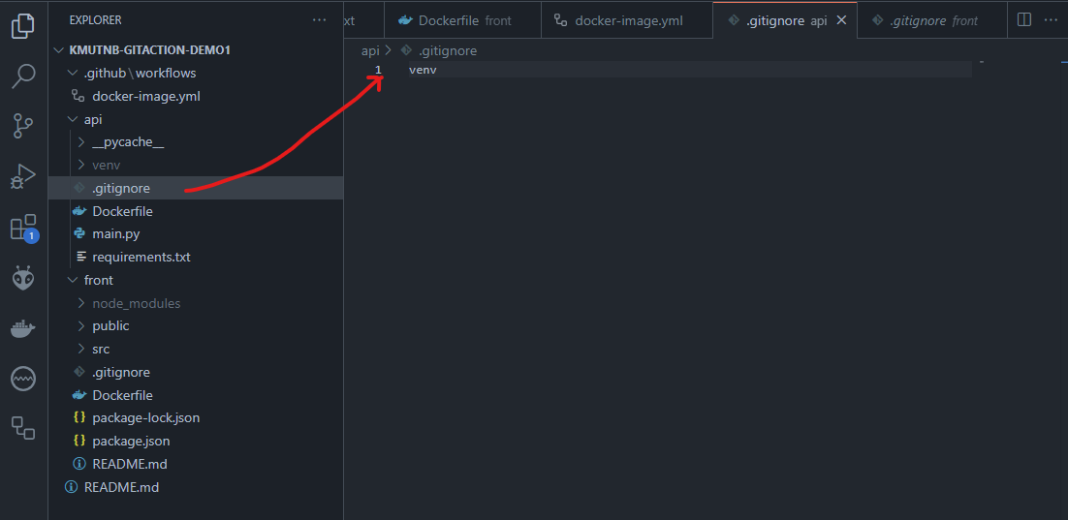Close the .gitignore api tab

click(x=841, y=20)
